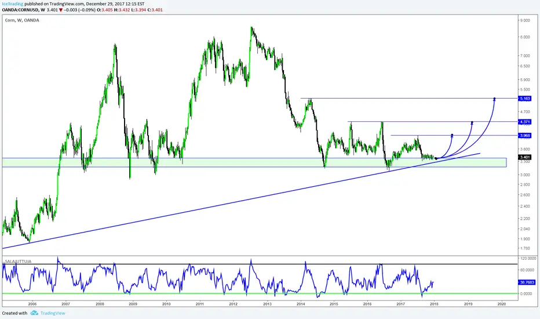Click the 2.800 price axis value

point(525,184)
